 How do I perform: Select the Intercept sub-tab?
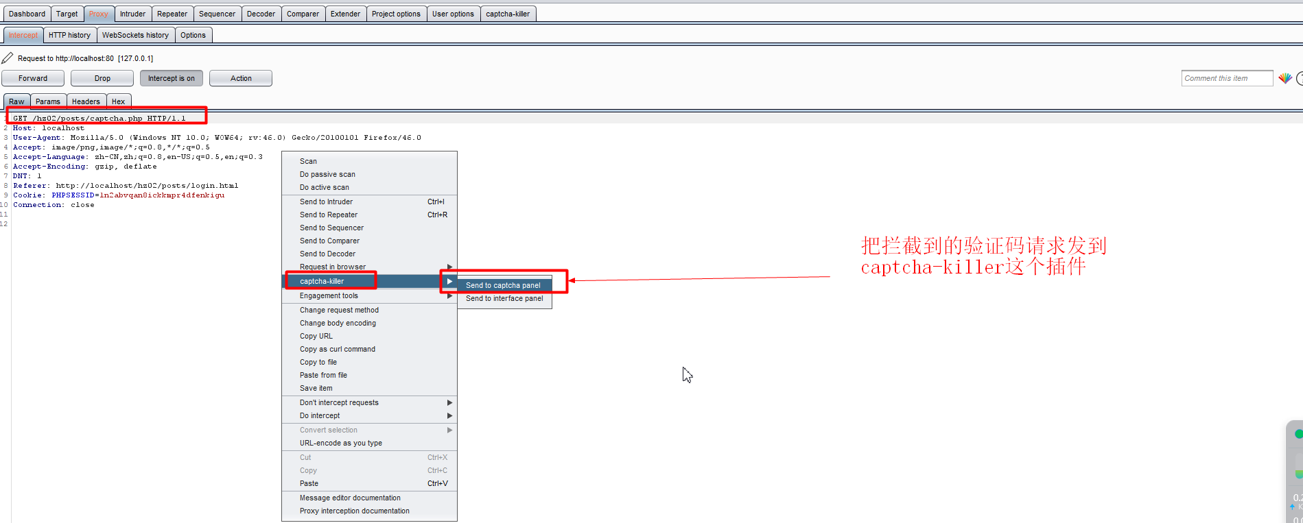23,35
